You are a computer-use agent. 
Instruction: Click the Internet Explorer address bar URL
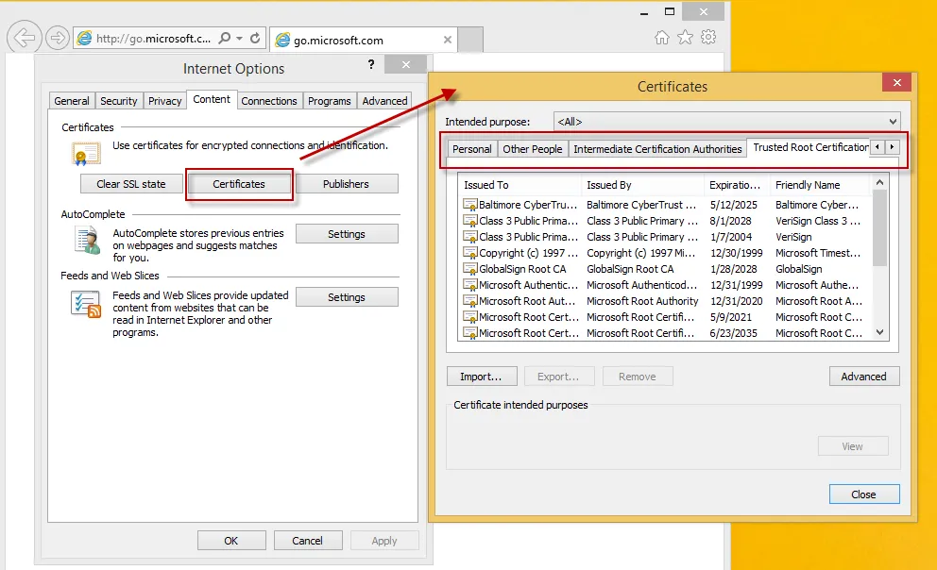coord(154,38)
